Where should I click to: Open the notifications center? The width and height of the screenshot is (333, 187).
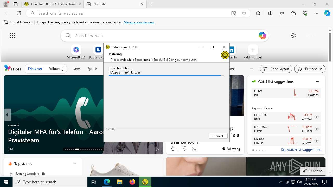324,182
